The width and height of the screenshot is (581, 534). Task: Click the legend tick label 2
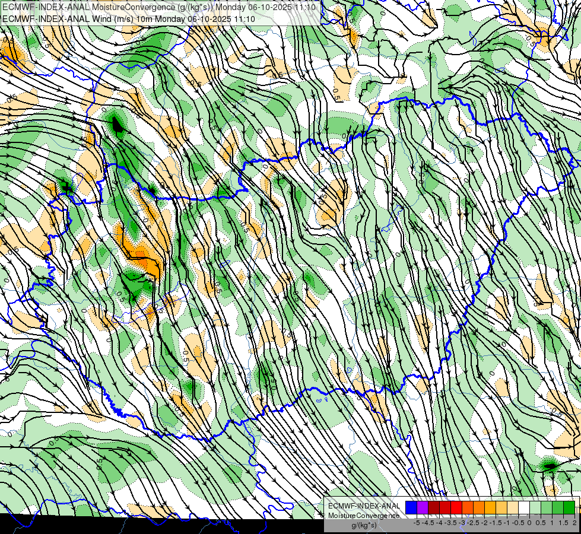[x=574, y=523]
